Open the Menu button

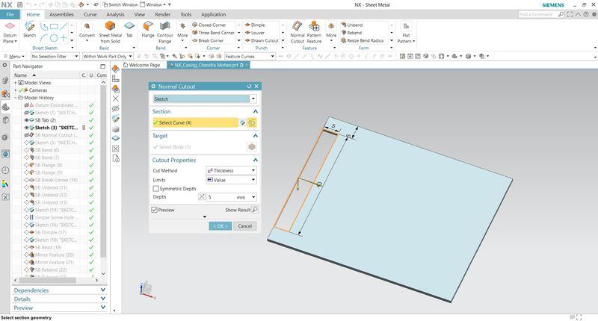[x=14, y=56]
